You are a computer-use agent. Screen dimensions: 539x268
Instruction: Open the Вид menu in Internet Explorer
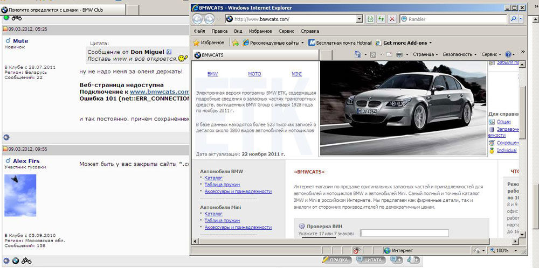pyautogui.click(x=238, y=31)
